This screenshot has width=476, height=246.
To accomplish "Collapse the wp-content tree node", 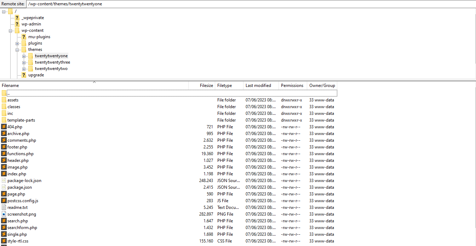I will (11, 30).
